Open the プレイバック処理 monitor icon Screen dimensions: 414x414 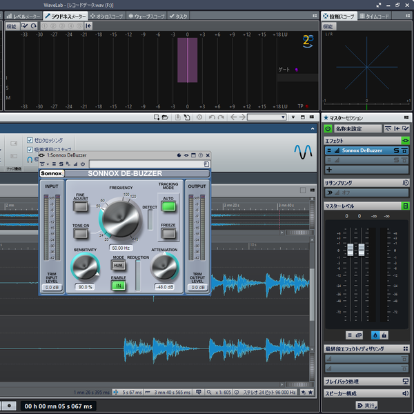click(x=405, y=382)
